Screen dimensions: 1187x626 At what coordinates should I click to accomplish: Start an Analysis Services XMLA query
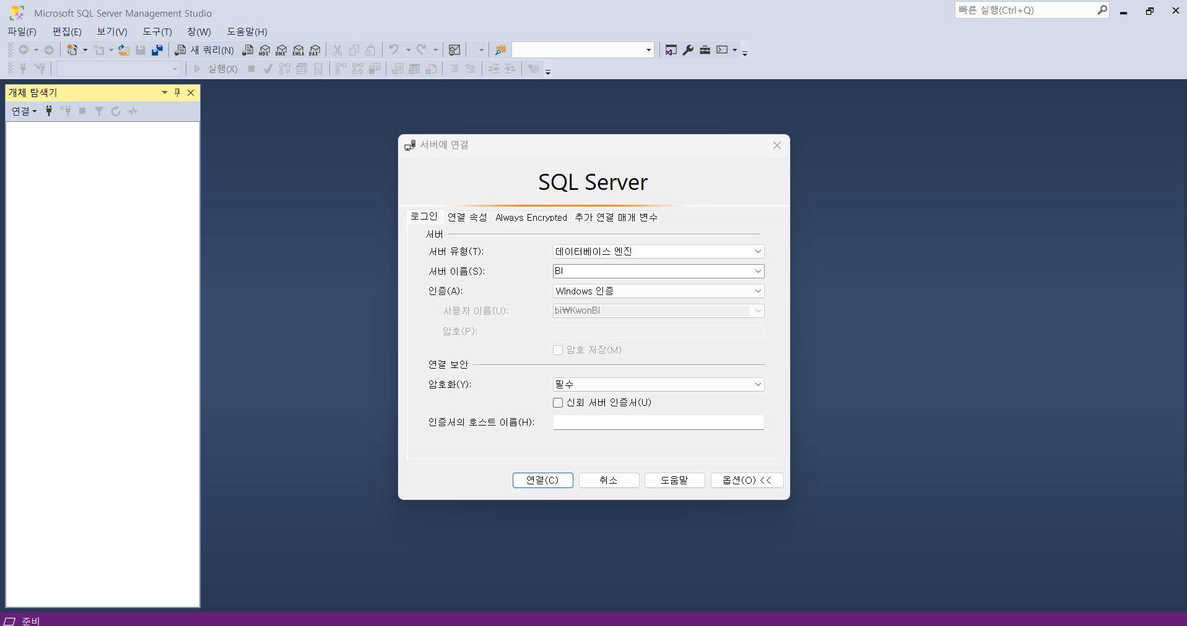(x=298, y=50)
